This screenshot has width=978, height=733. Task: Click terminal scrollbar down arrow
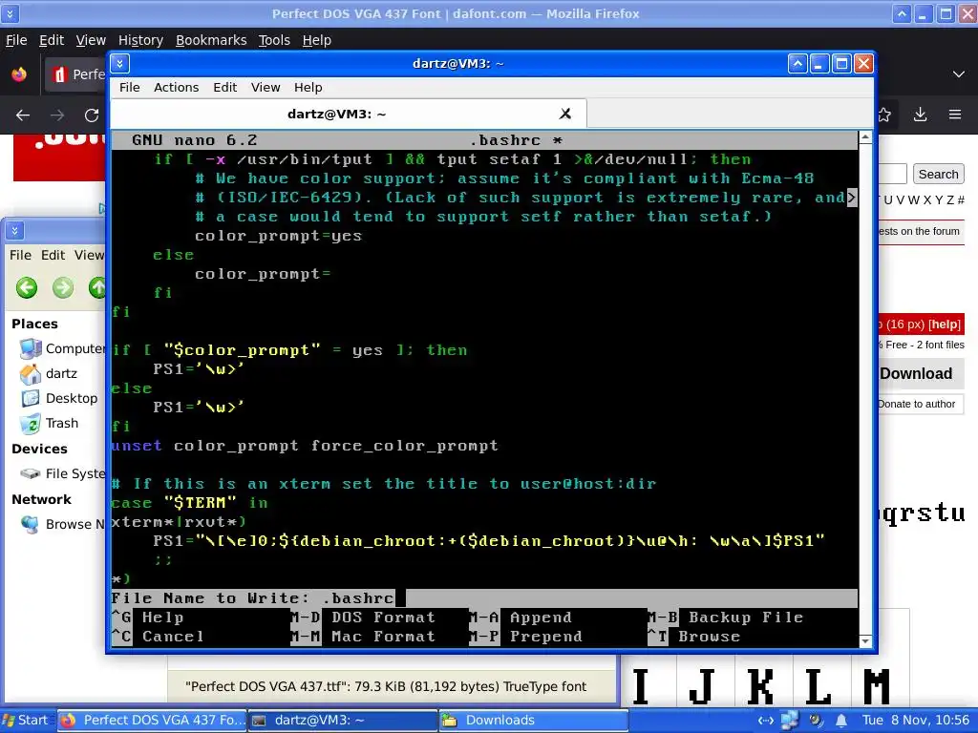865,641
